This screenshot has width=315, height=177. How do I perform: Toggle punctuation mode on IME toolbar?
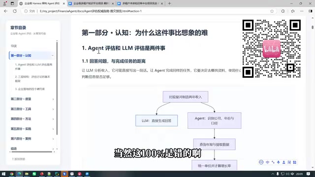click(273, 162)
